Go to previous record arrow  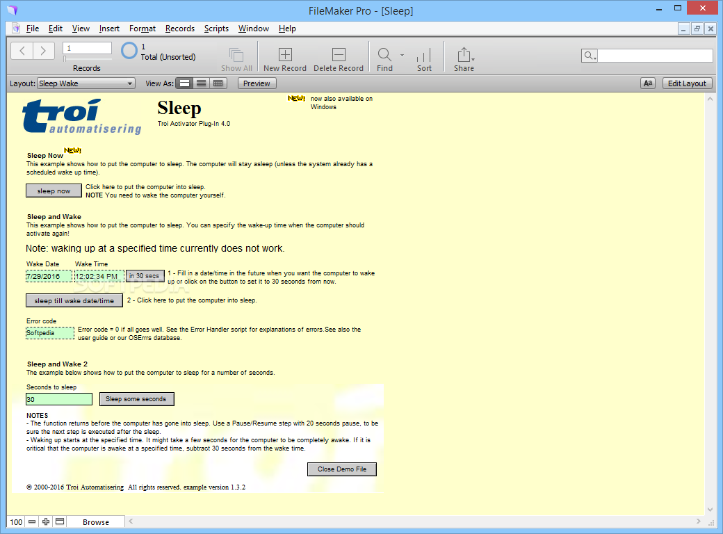(x=22, y=51)
